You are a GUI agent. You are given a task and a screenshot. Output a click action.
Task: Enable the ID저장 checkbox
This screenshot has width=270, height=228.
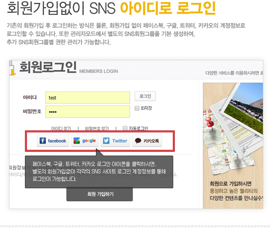point(137,108)
